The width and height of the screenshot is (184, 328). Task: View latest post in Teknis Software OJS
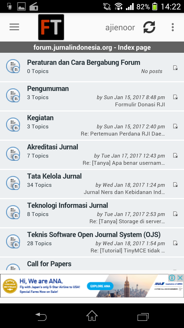[175, 243]
